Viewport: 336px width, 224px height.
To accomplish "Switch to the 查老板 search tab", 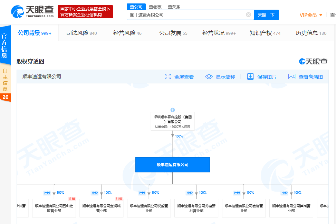I will (155, 7).
